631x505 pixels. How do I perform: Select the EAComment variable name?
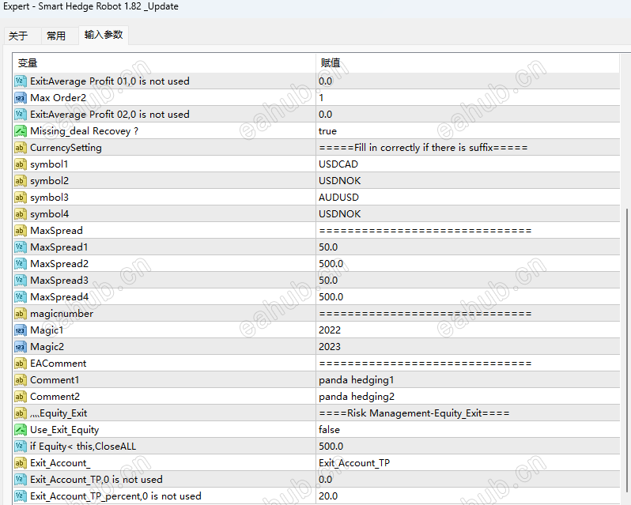click(59, 363)
